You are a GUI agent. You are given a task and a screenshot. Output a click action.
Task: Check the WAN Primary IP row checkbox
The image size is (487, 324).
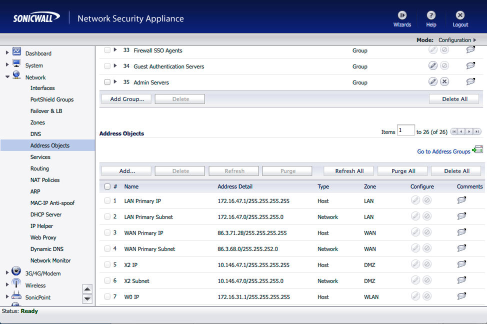tap(107, 232)
